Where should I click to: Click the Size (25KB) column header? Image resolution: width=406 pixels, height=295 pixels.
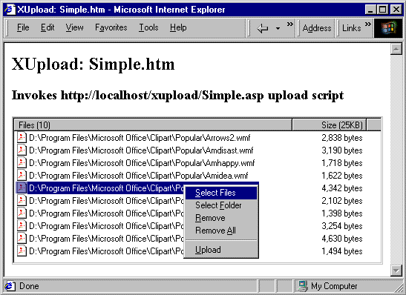click(x=330, y=125)
